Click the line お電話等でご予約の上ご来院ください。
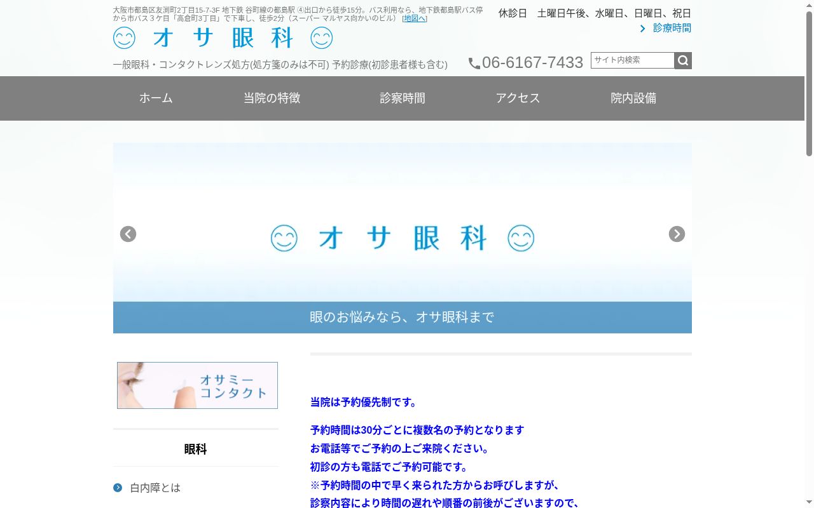 [x=401, y=448]
